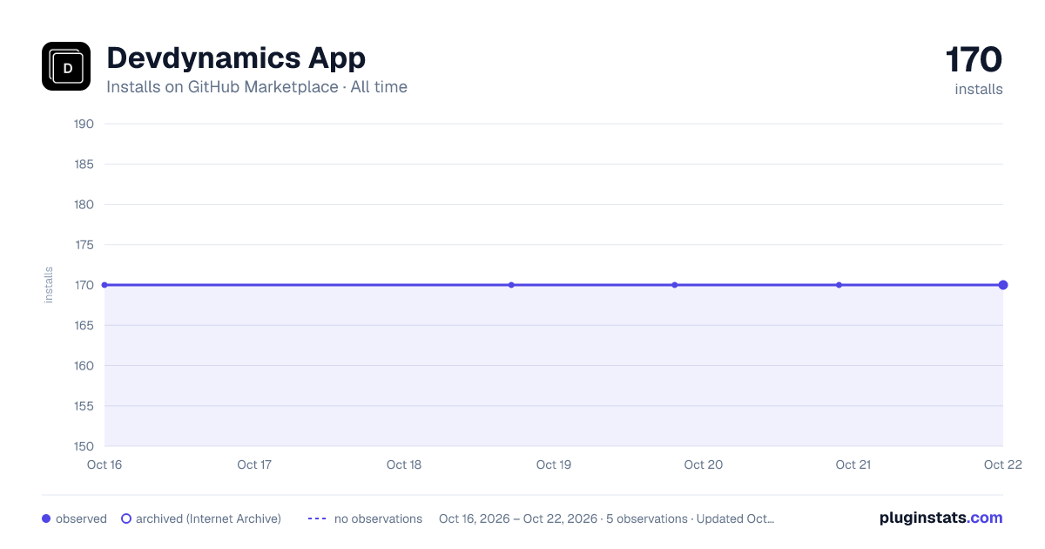Click the date range and observations summary text
The height and width of the screenshot is (549, 1045).
tap(607, 518)
